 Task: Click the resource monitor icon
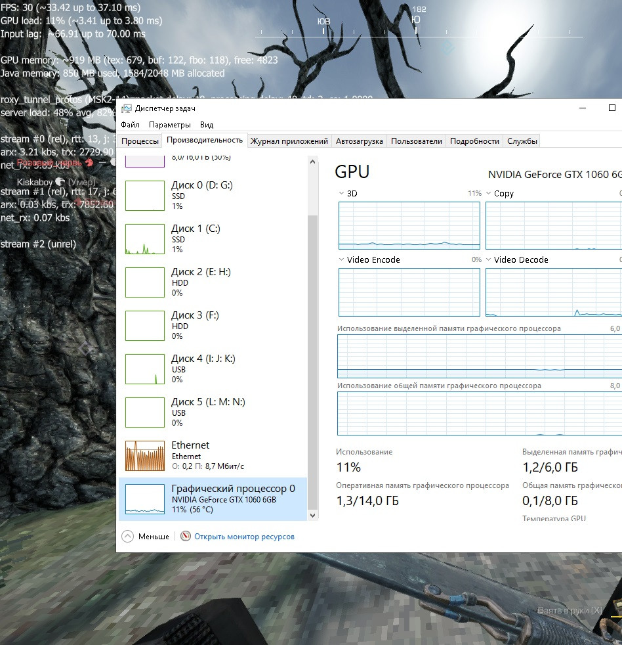click(x=186, y=536)
